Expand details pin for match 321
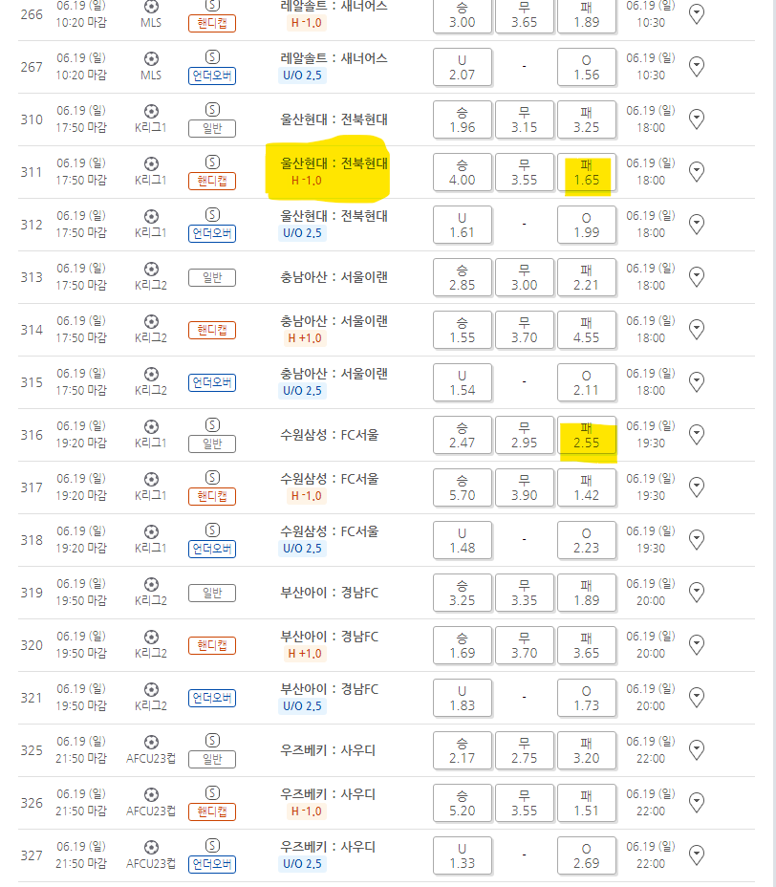 pos(697,698)
